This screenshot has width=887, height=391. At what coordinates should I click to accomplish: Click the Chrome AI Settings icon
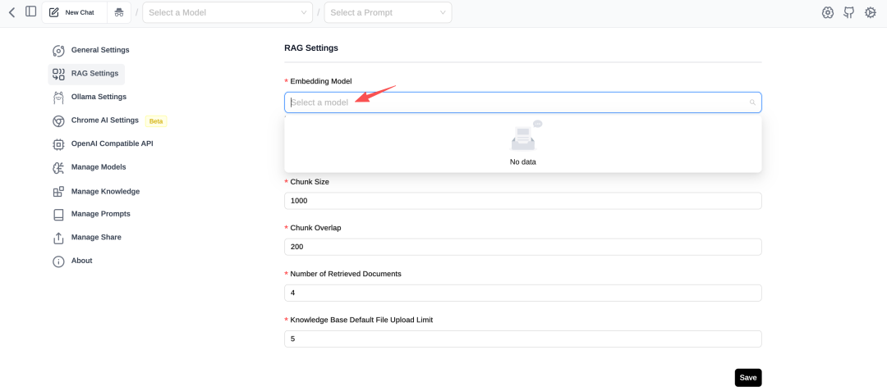(x=58, y=120)
